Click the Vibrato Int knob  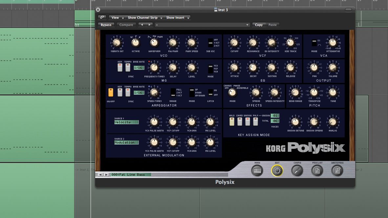117,43
